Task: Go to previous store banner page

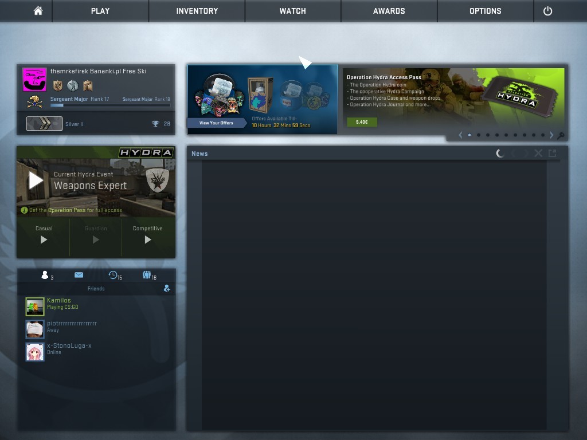Action: 460,135
